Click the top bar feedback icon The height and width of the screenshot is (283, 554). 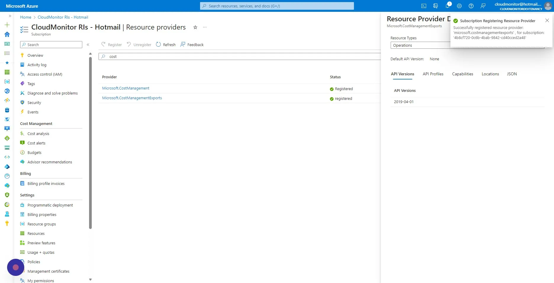(483, 6)
